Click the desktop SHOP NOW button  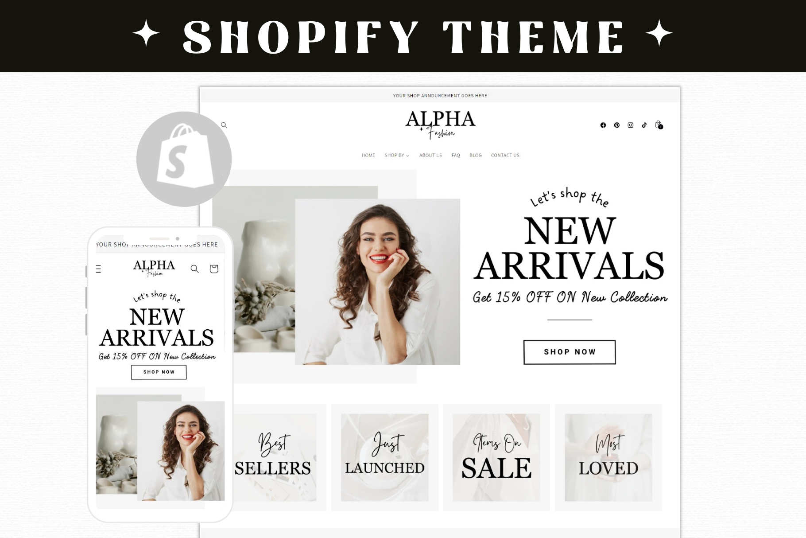click(570, 352)
